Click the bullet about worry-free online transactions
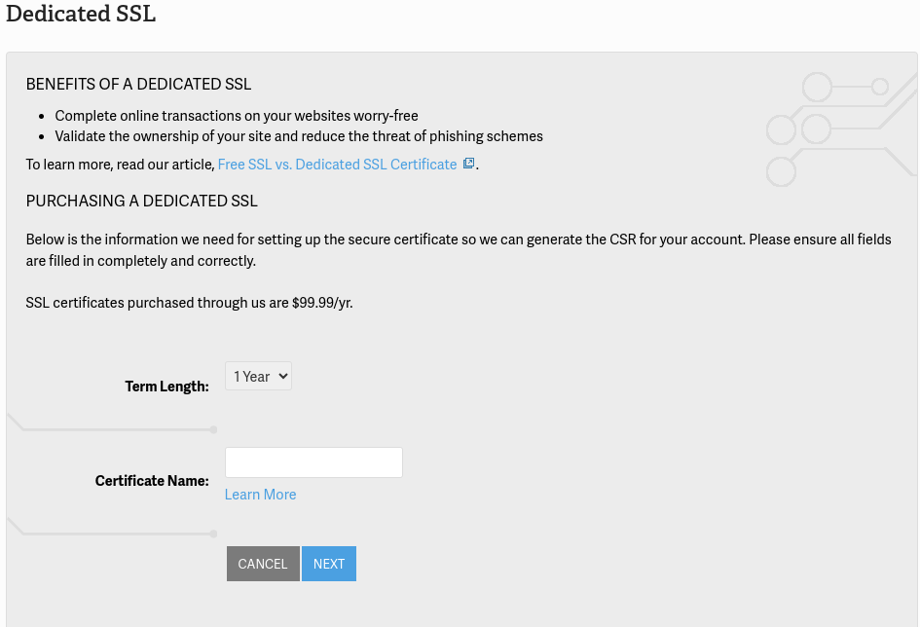 [x=237, y=116]
